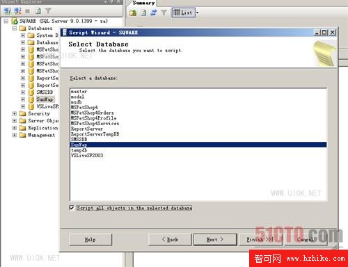This screenshot has width=348, height=267.
Task: Select the VSLiveSF tree item label
Action: (x=47, y=106)
